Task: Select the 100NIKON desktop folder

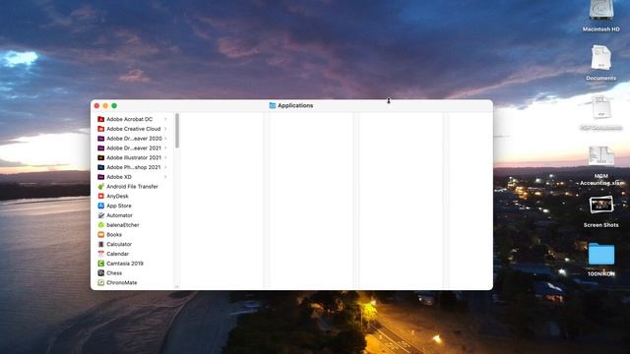Action: point(601,254)
